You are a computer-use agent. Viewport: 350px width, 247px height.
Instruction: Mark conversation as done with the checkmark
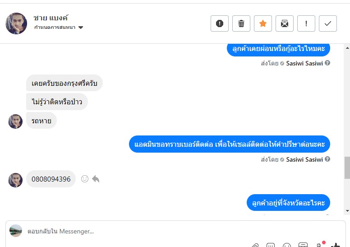[328, 23]
